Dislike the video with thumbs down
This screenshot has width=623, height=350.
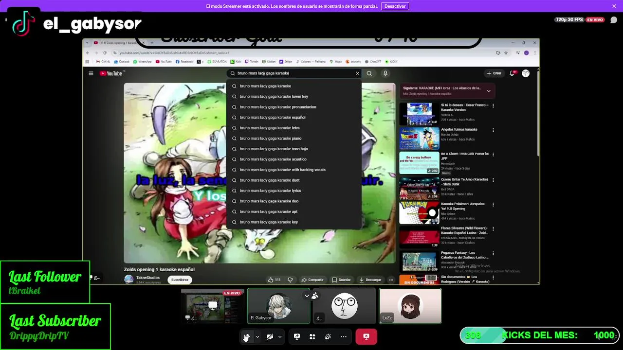click(290, 280)
